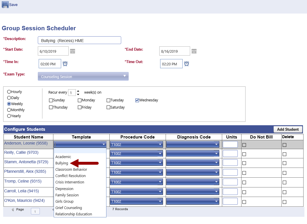Open the Start Date calendar picker
The image size is (307, 224).
73,51
